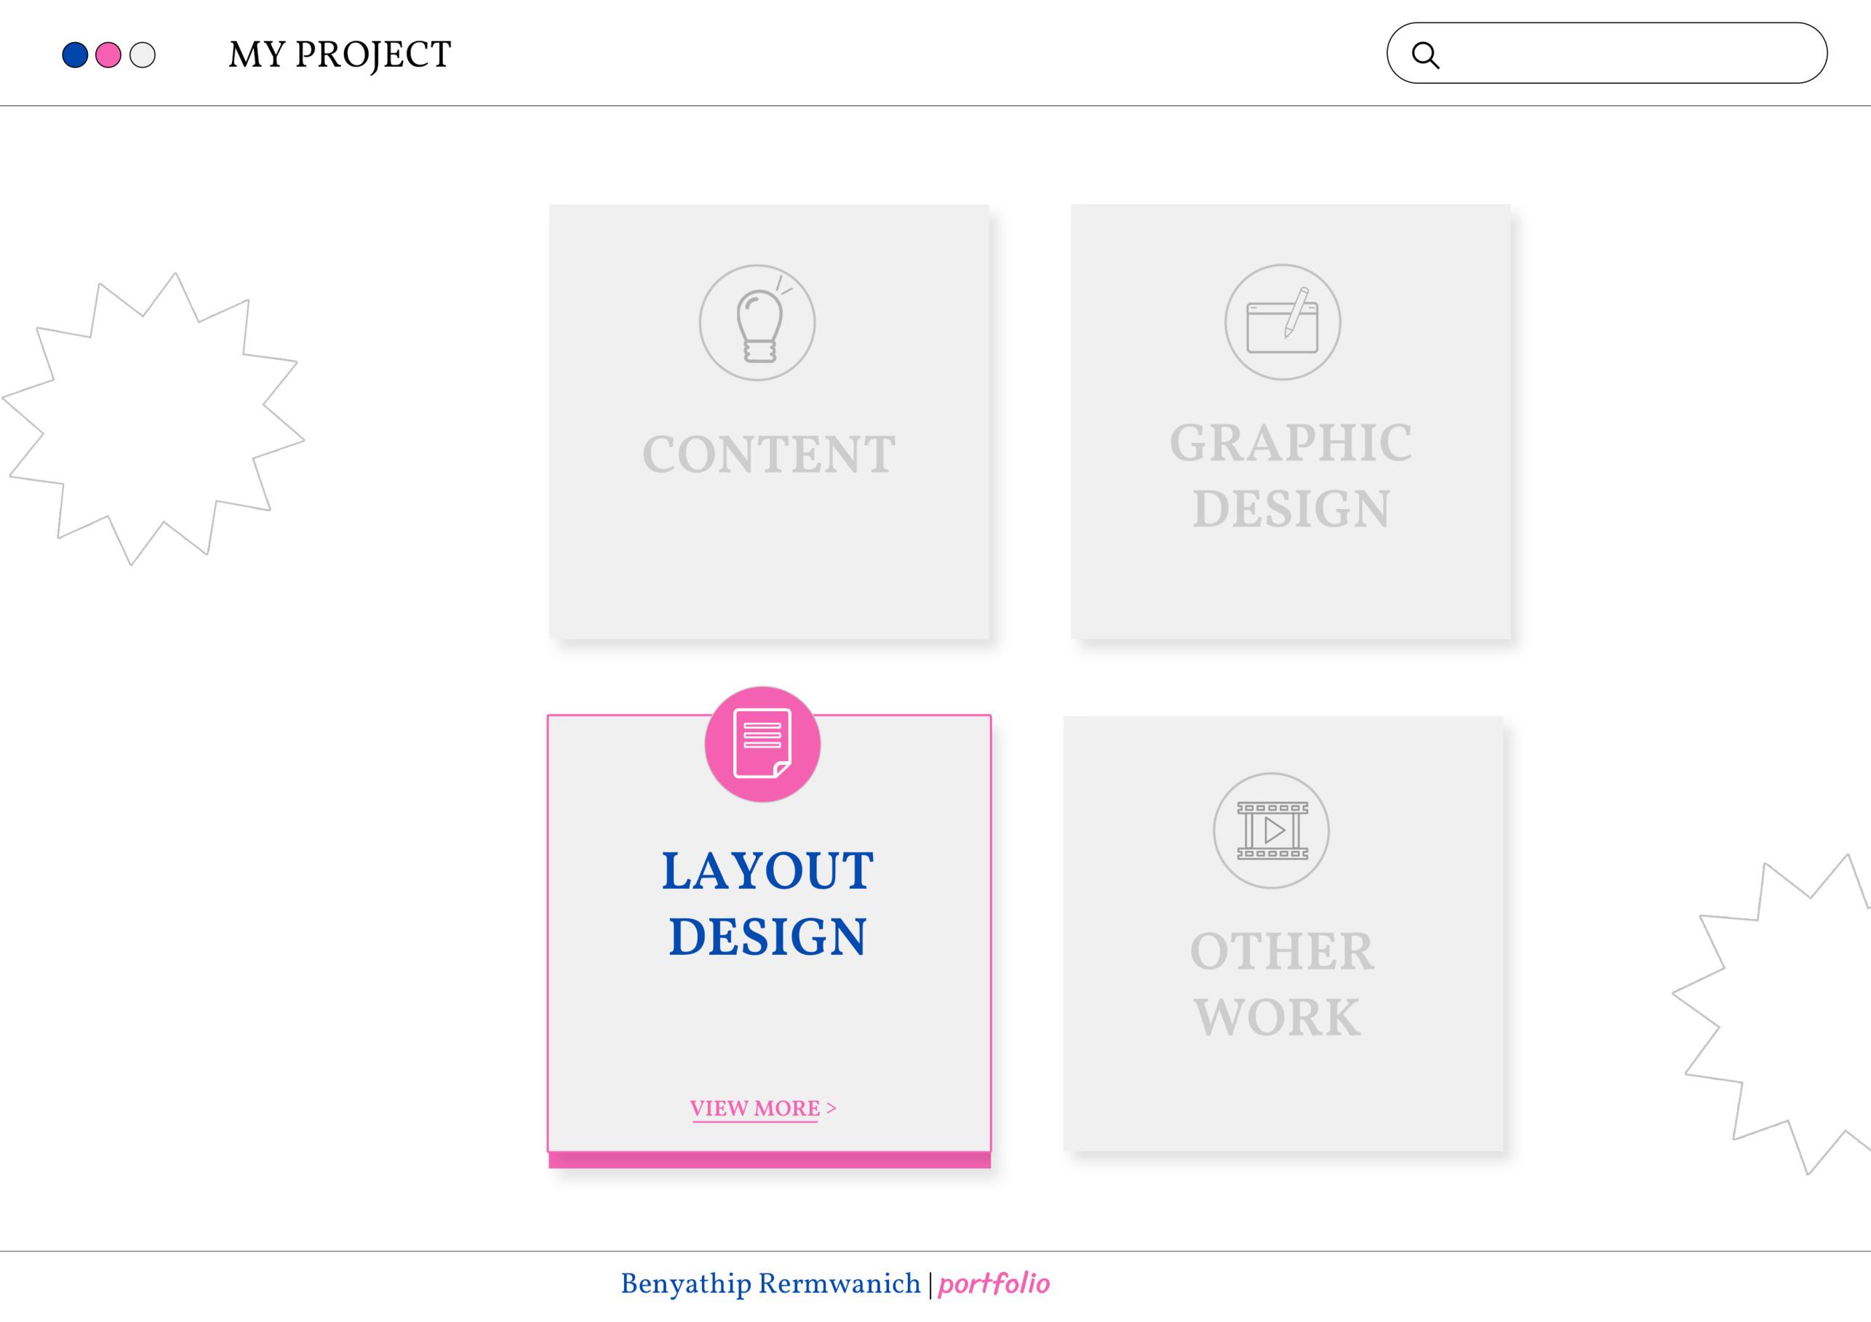Open the VIEW MORE link
Screen dimensions: 1871x1322
pyautogui.click(x=754, y=1107)
